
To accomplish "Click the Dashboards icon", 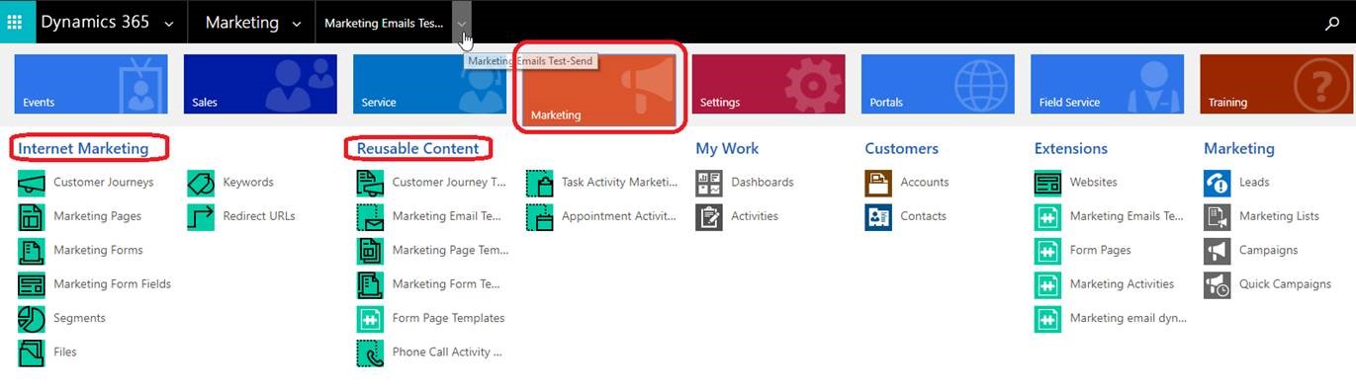I will tap(709, 183).
